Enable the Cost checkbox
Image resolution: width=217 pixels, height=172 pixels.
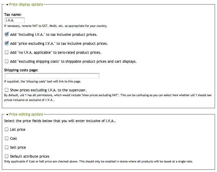pos(7,138)
